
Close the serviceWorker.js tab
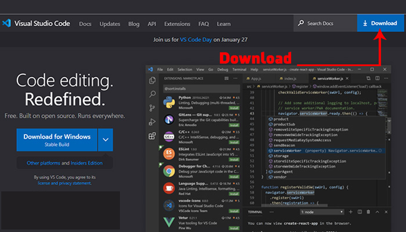347,78
